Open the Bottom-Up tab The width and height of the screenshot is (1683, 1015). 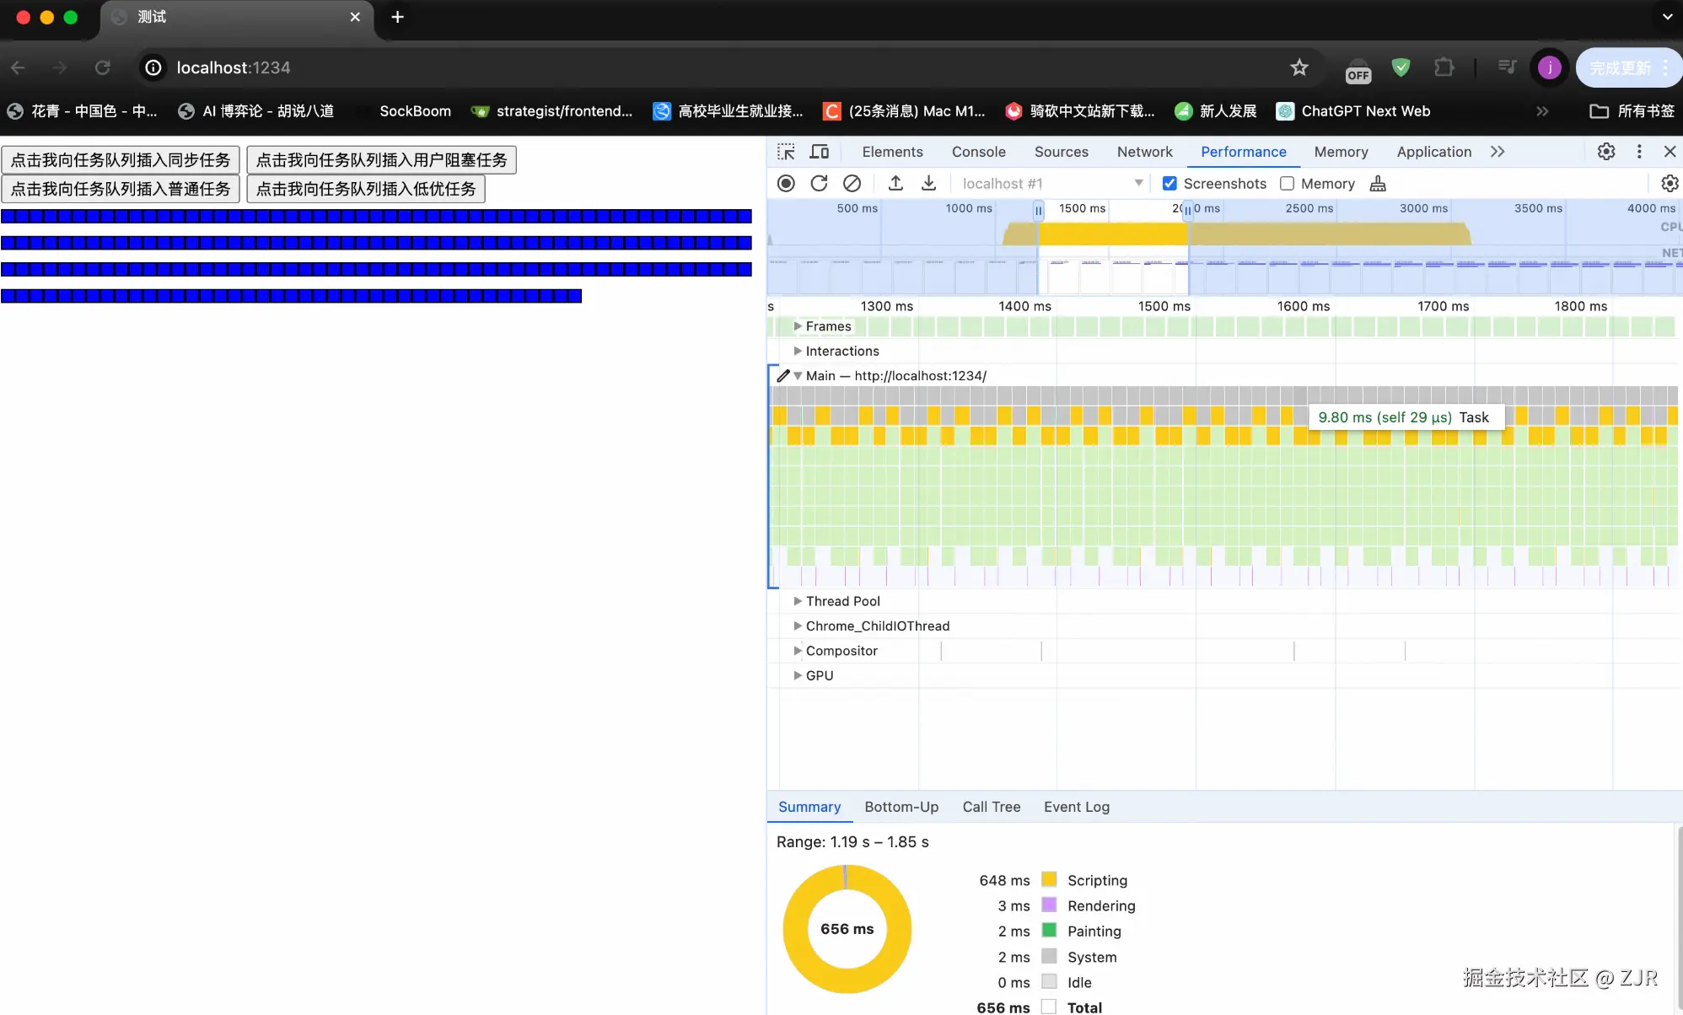point(901,807)
